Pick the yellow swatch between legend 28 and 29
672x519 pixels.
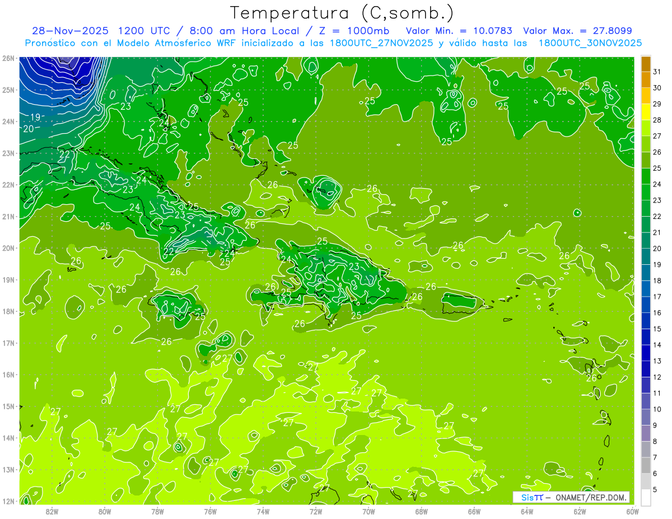pyautogui.click(x=646, y=112)
